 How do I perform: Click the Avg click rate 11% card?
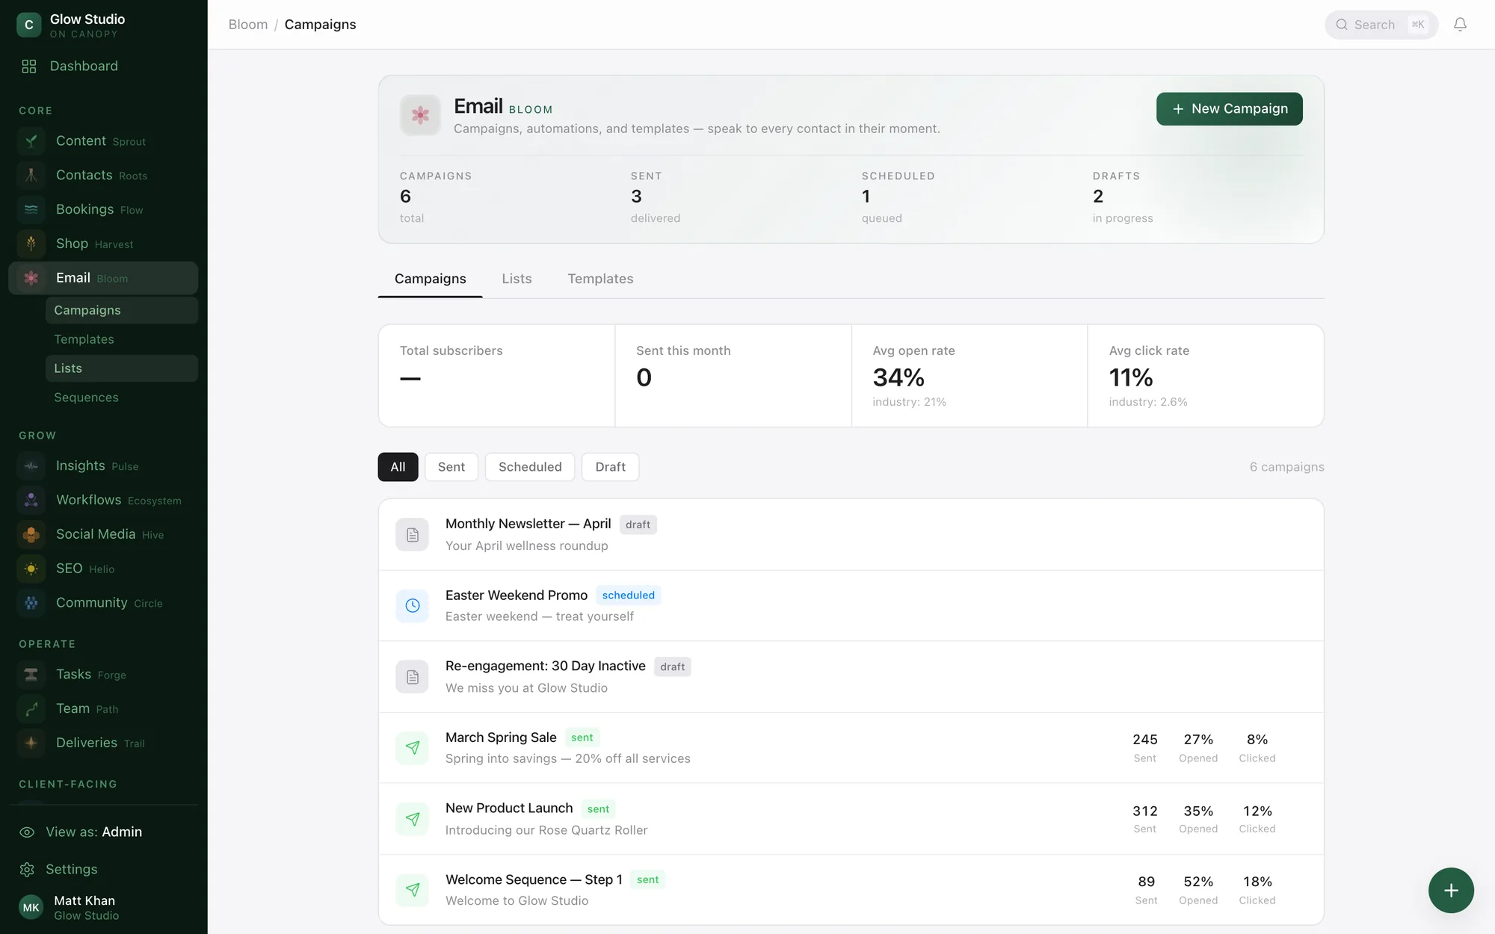(1206, 376)
